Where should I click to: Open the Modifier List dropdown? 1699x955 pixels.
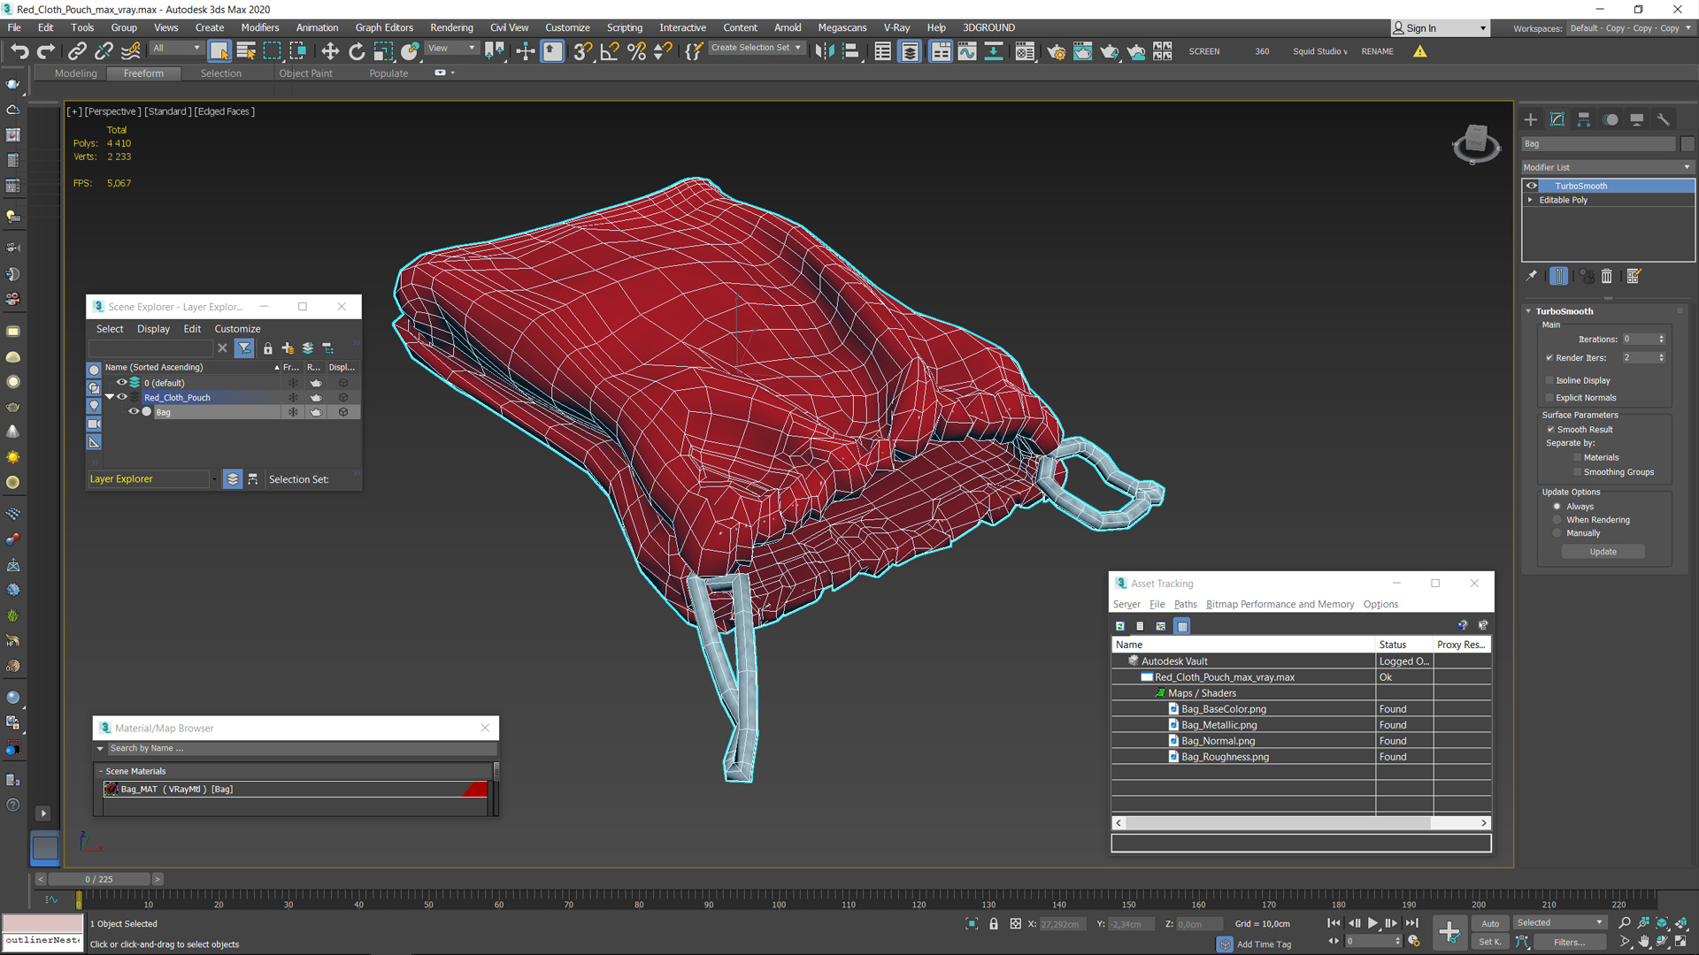[1608, 167]
